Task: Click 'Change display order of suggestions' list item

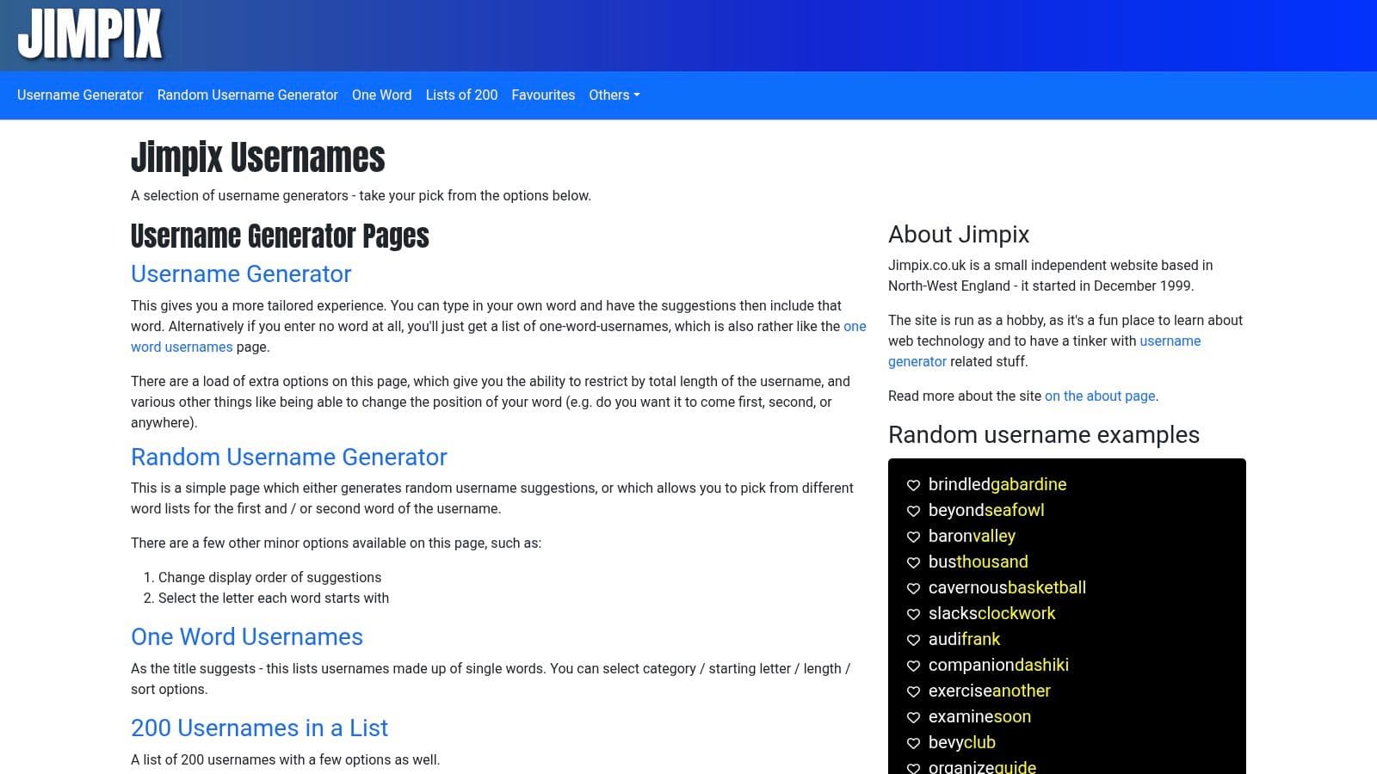Action: (269, 577)
